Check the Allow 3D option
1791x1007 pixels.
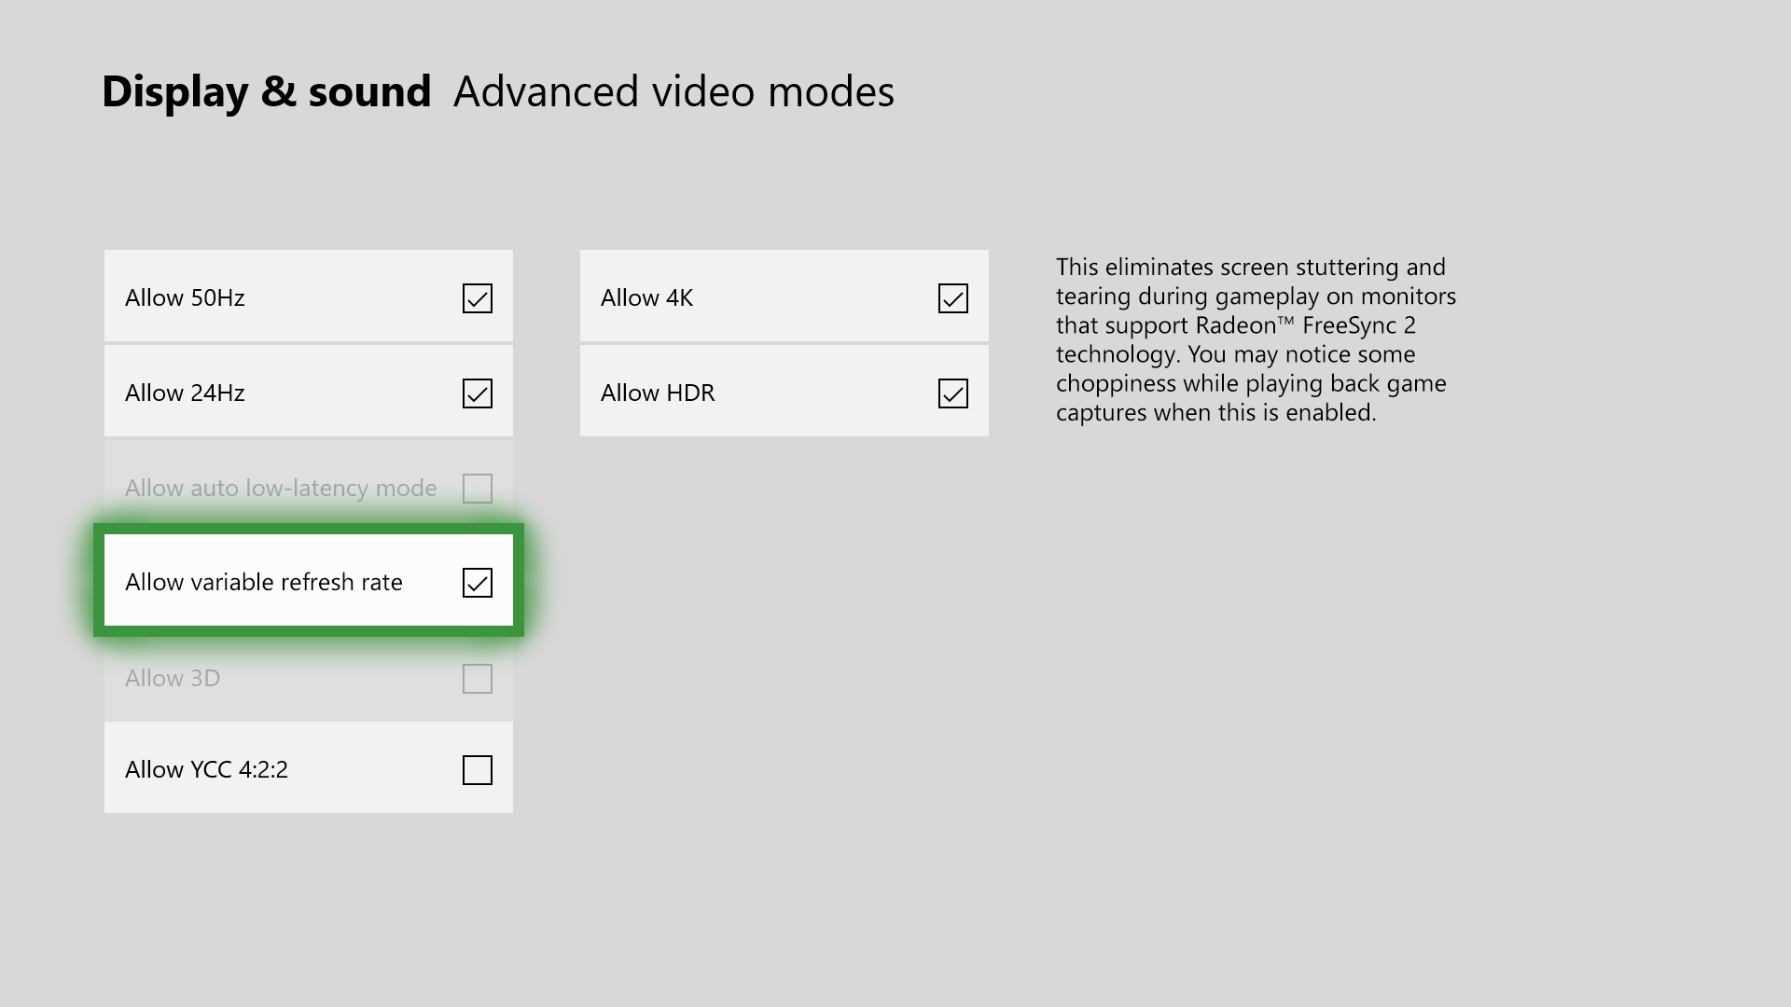[x=477, y=679]
